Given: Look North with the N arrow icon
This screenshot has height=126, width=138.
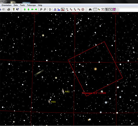Looking at the screenshot, I should [x=67, y=10].
